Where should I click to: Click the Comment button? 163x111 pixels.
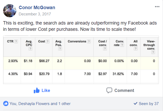[120, 90]
